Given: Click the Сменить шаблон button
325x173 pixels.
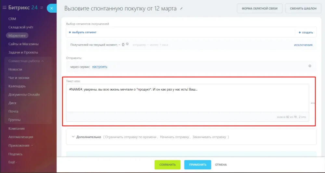Looking at the screenshot, I should pos(303,8).
